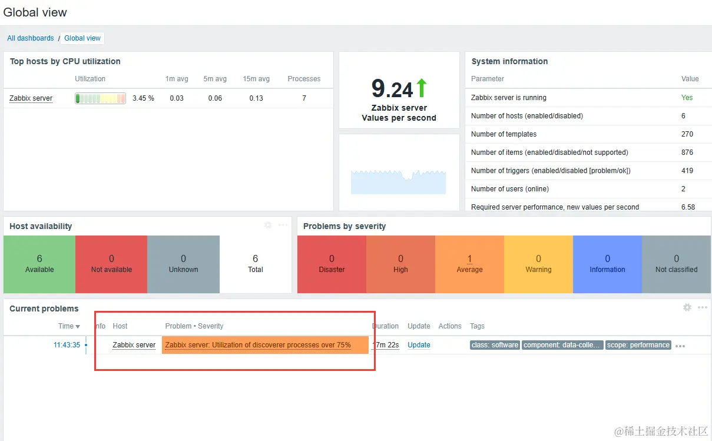Select the High severity tile
The width and height of the screenshot is (712, 441).
400,264
